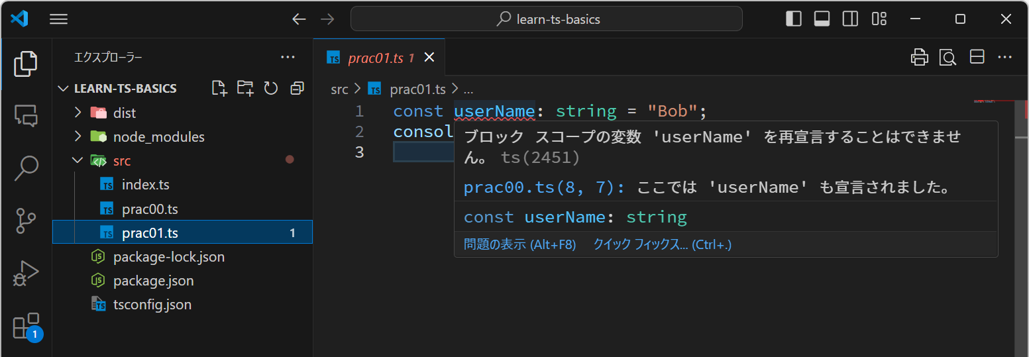This screenshot has width=1029, height=357.
Task: Open the Source Control view
Action: 27,221
